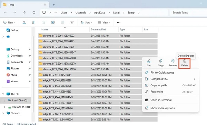Click the toolbar trash Delete icon

click(x=72, y=22)
